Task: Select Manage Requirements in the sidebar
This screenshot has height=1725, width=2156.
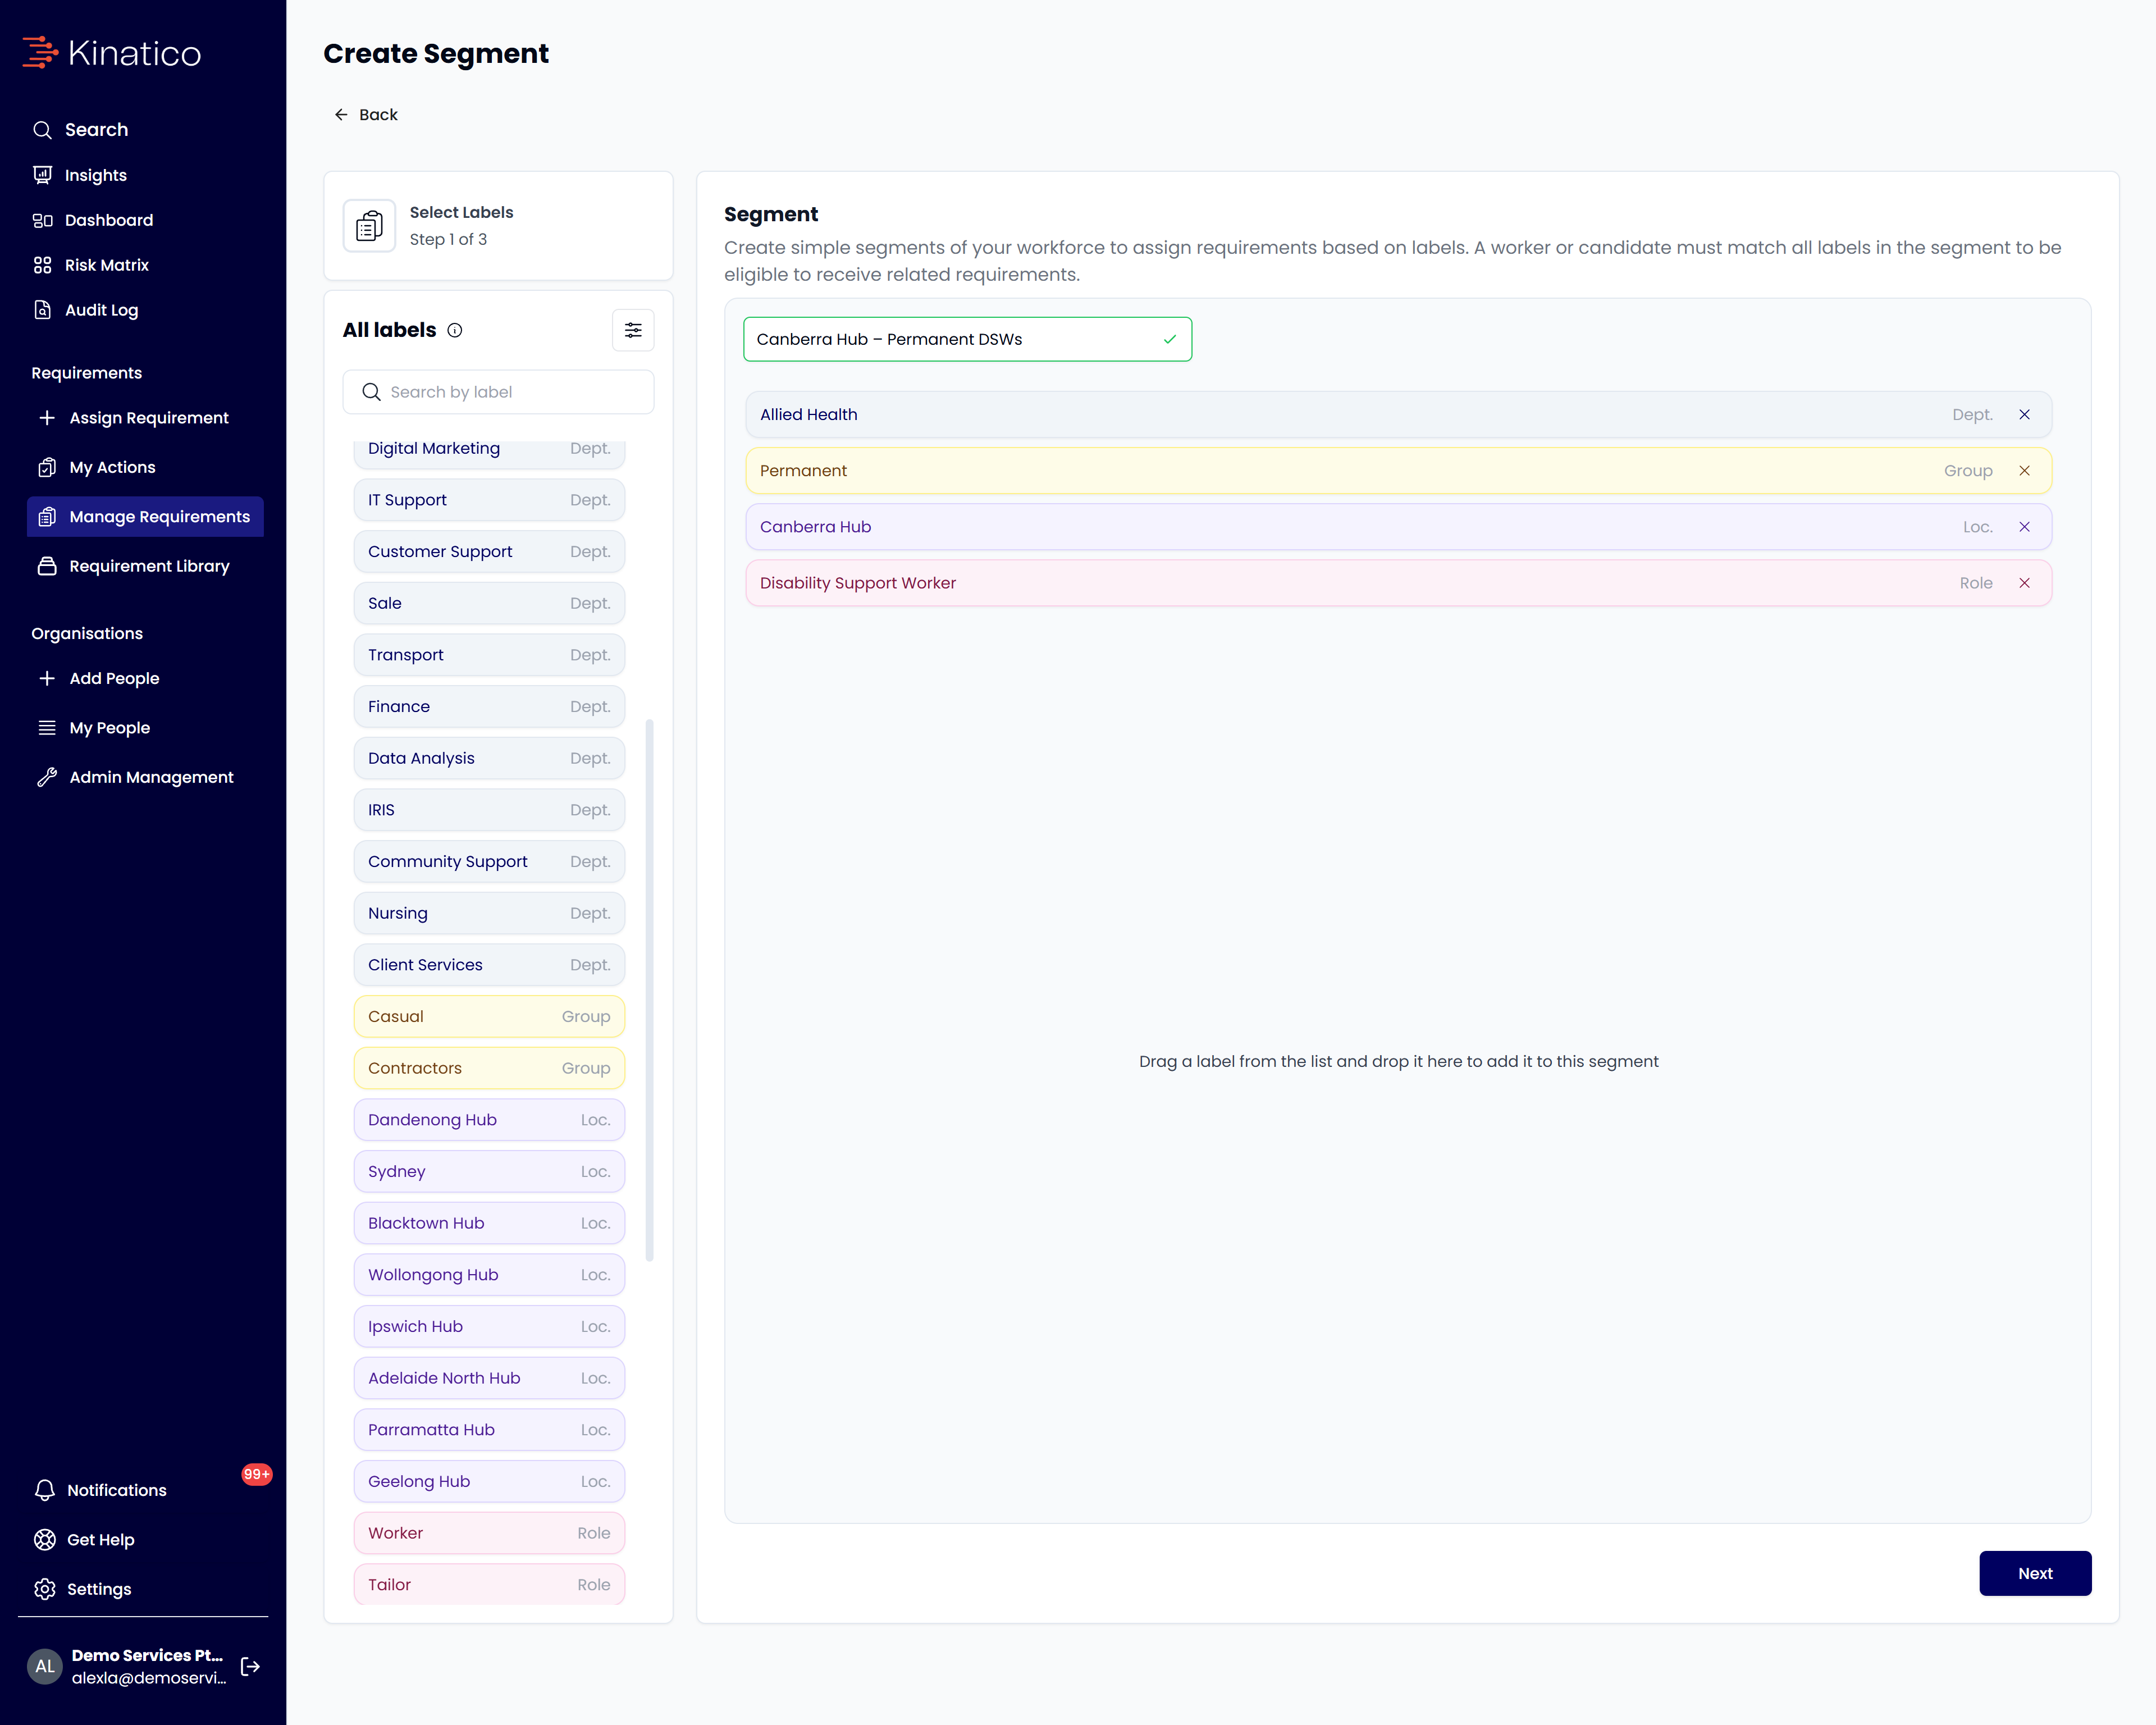Action: click(145, 517)
